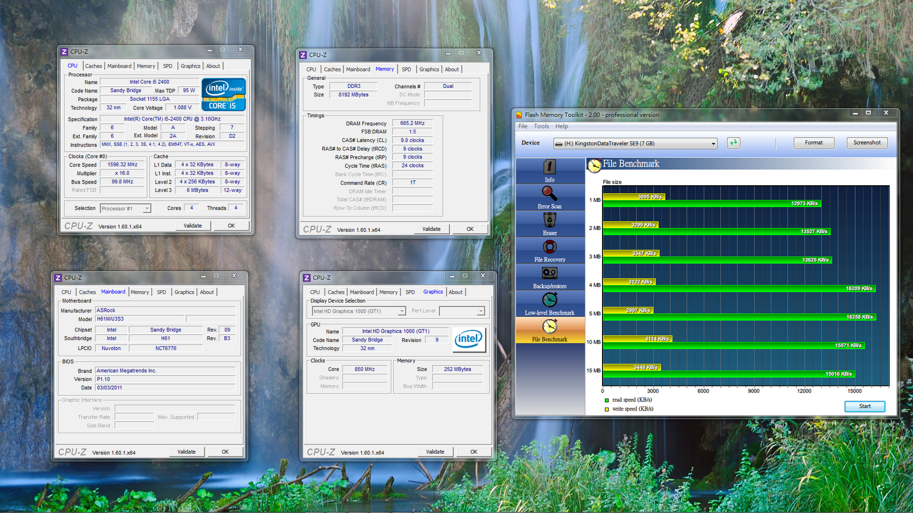Open the Perf Level dropdown
Viewport: 913px width, 513px height.
pyautogui.click(x=480, y=311)
